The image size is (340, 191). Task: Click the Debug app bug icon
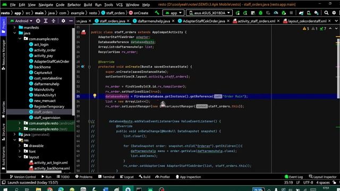[260, 13]
